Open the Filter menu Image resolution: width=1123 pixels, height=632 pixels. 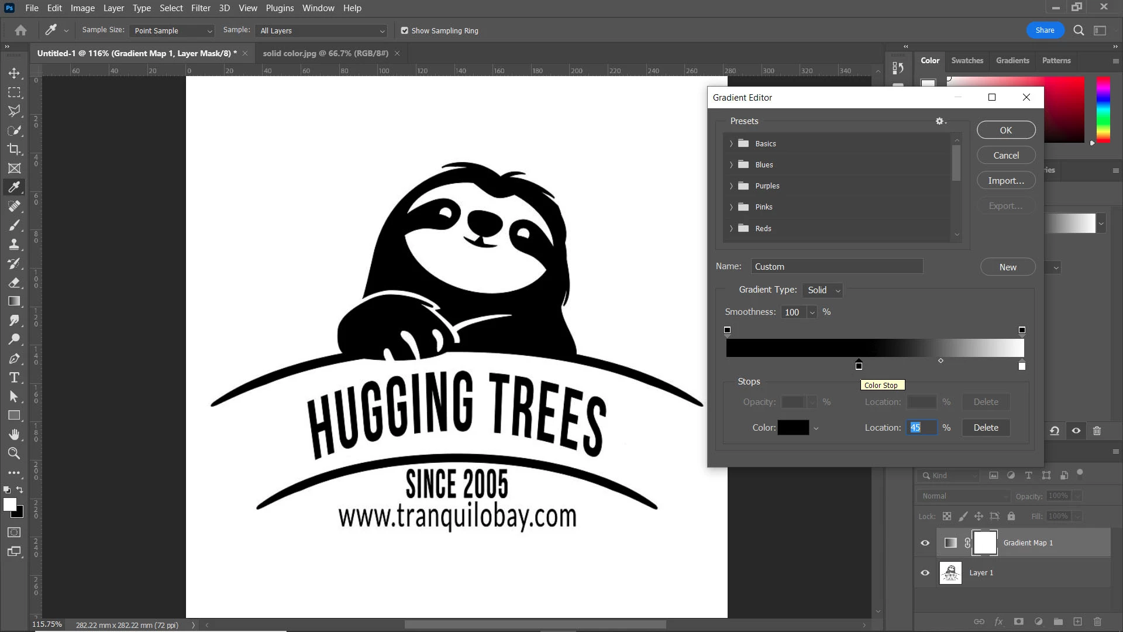click(201, 8)
